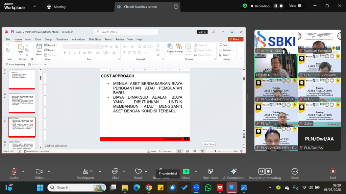Open the React emoji button
The height and width of the screenshot is (194, 346).
click(138, 174)
